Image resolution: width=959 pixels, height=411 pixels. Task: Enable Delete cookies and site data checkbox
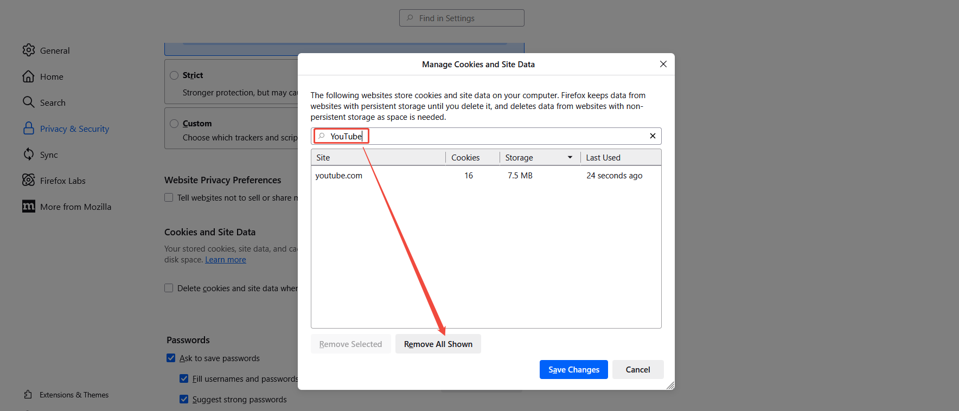[169, 288]
